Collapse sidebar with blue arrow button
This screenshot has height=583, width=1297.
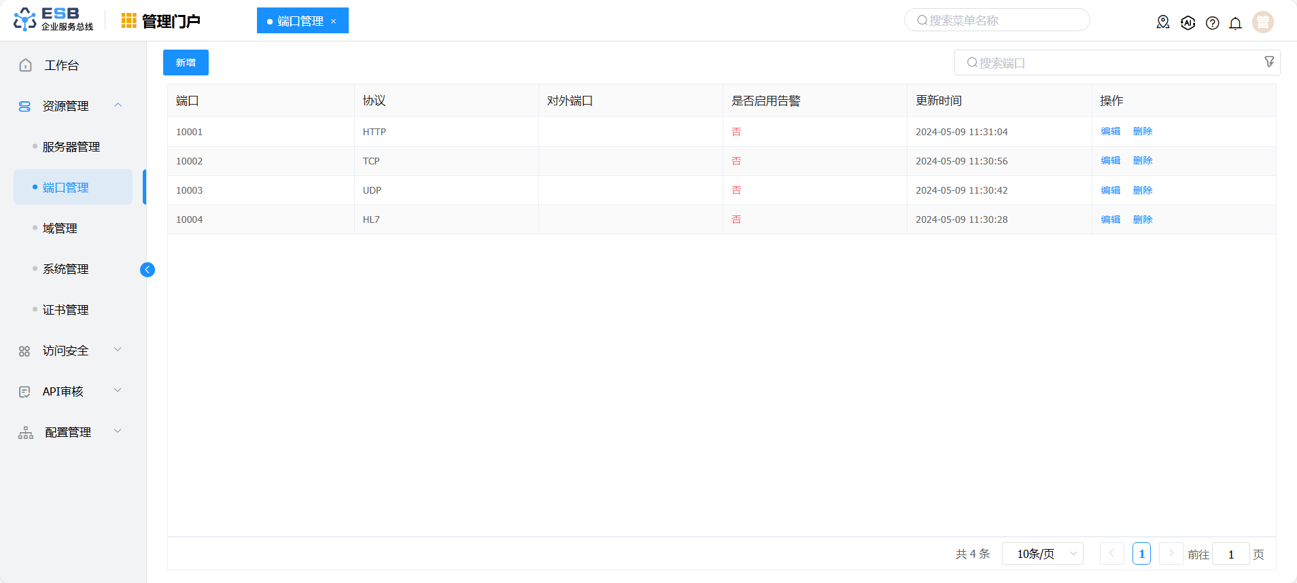[148, 270]
